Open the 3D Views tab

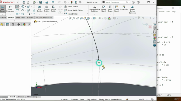(21, 97)
